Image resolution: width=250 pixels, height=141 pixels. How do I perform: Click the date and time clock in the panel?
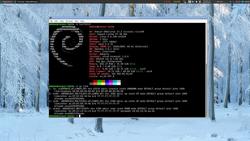[x=207, y=2]
